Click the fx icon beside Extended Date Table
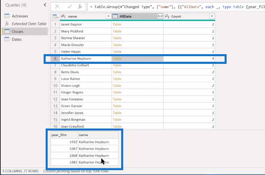This screenshot has height=175, width=265. point(7,24)
